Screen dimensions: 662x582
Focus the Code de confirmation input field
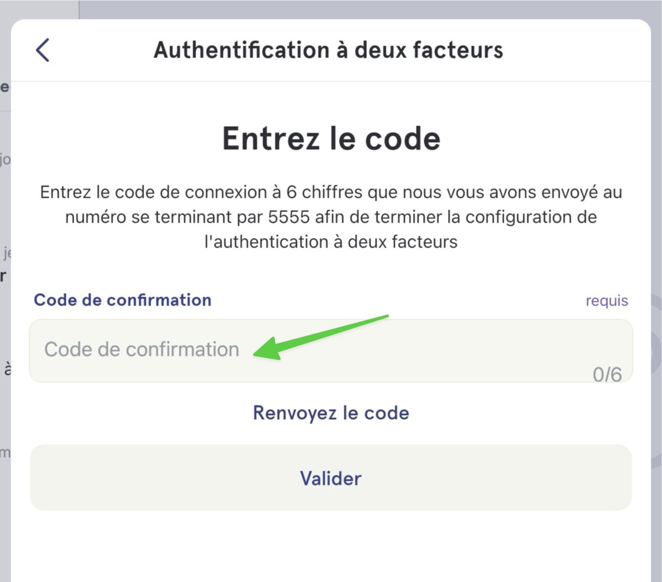(x=331, y=351)
